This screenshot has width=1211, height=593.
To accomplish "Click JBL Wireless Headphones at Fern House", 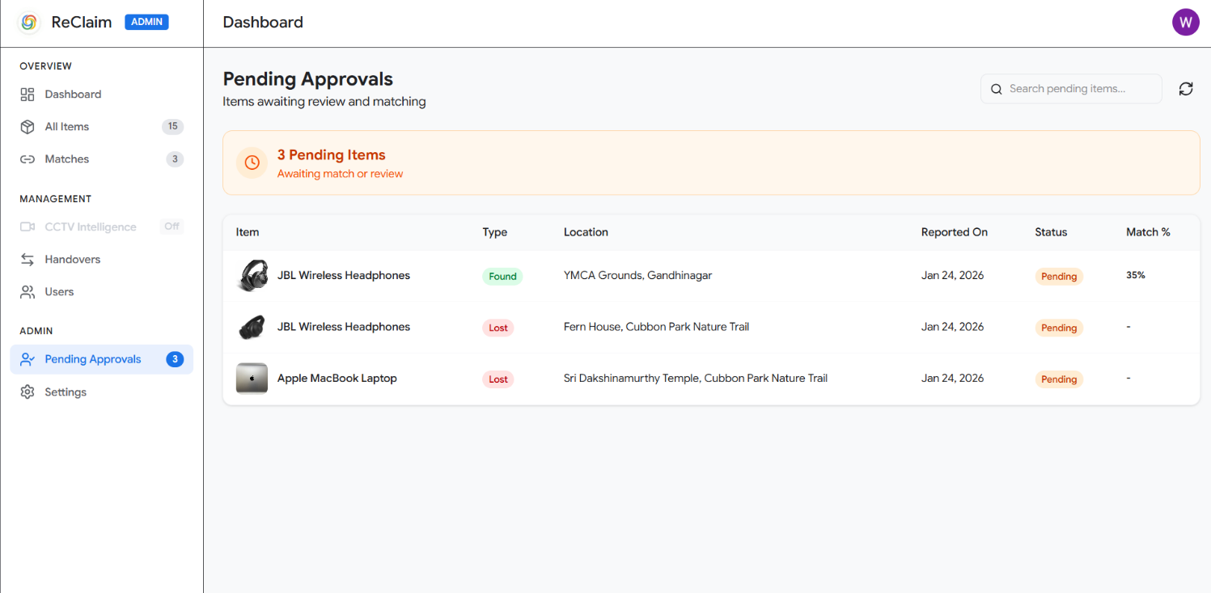I will (344, 328).
